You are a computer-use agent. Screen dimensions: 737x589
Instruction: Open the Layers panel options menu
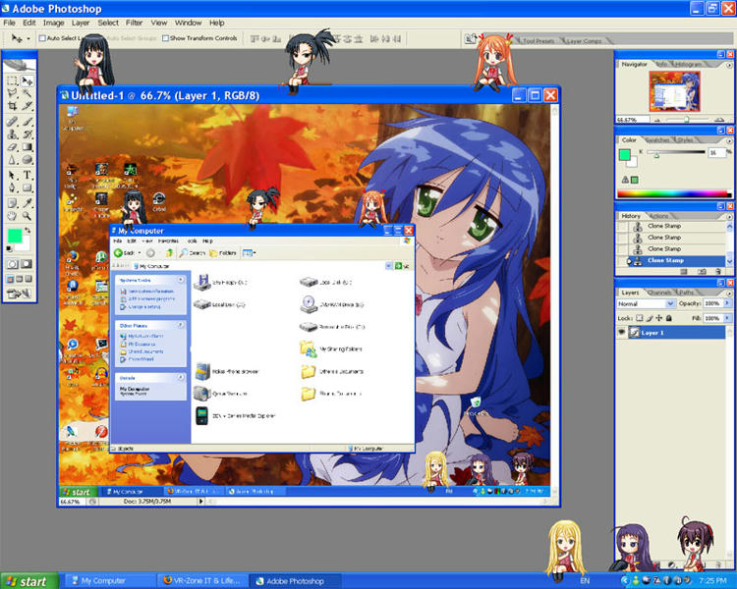point(729,294)
